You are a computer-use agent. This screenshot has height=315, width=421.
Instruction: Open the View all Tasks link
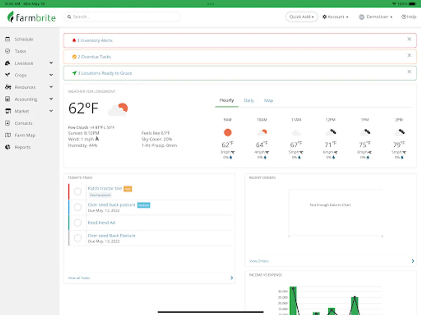tap(79, 278)
